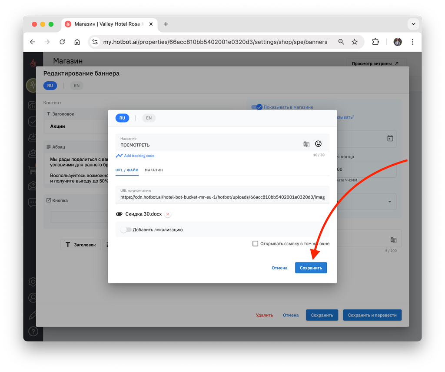This screenshot has width=445, height=372.
Task: Toggle Показывать в магазине switch
Action: pos(257,107)
